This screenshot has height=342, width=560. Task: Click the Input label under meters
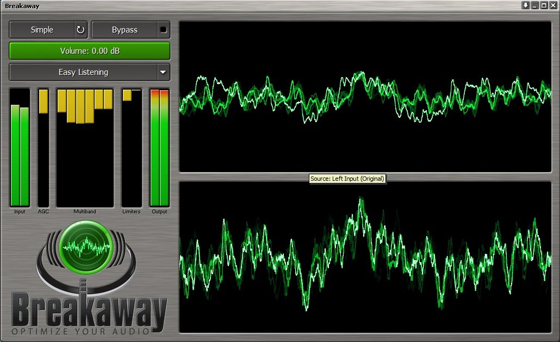tap(20, 212)
